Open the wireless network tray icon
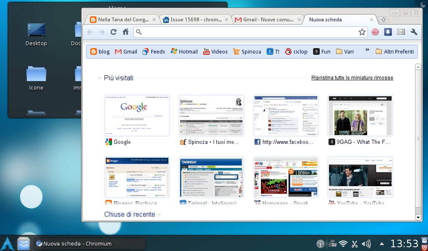428x251 pixels. (344, 243)
